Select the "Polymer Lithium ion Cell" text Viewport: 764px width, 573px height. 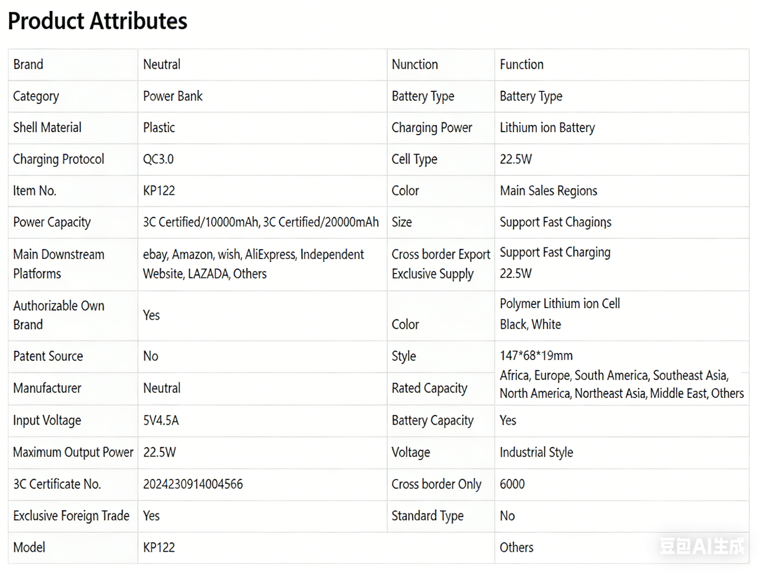coord(559,303)
